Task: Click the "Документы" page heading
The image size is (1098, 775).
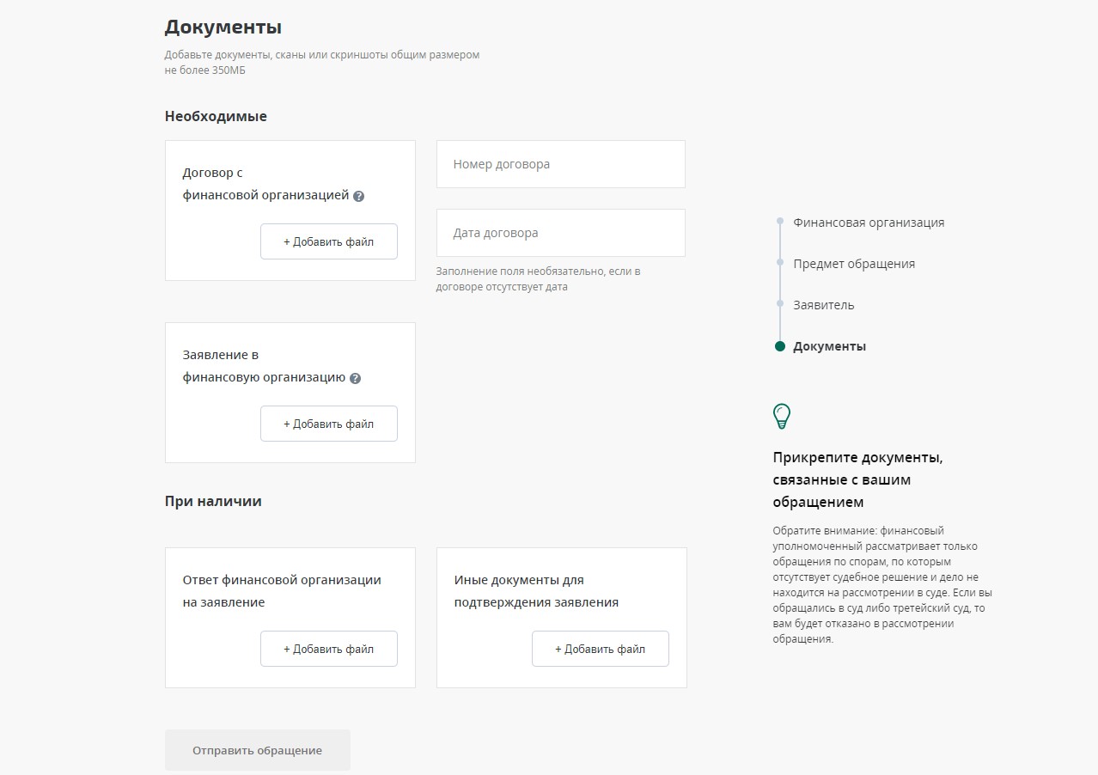Action: [x=223, y=27]
